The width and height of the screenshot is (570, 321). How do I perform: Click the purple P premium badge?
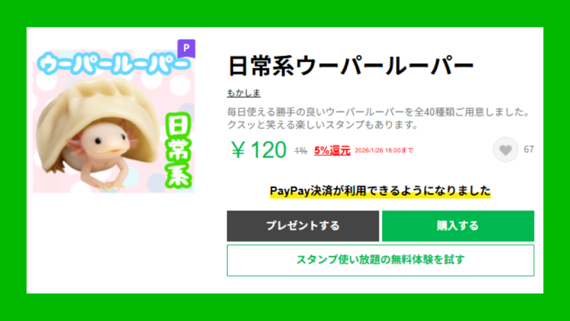click(x=186, y=48)
